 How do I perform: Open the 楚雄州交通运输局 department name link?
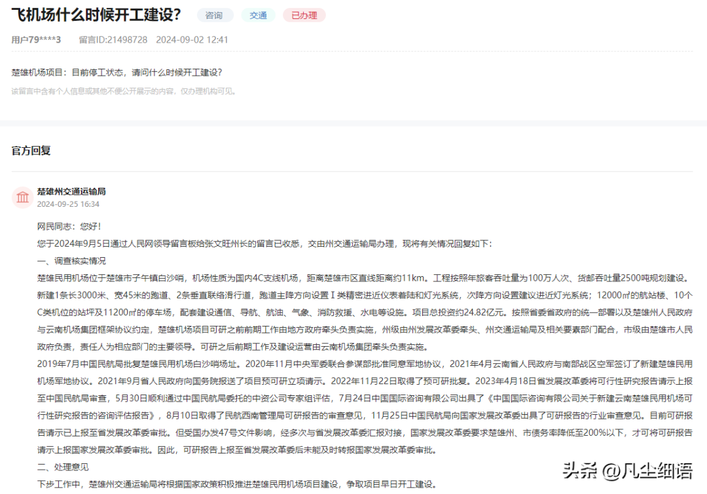coord(71,192)
